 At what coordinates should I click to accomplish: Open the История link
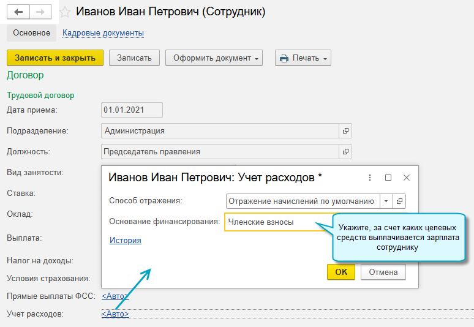click(x=126, y=240)
